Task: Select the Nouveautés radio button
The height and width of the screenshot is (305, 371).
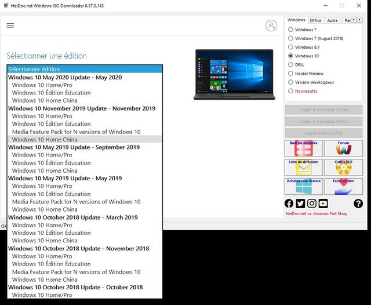Action: [x=290, y=91]
